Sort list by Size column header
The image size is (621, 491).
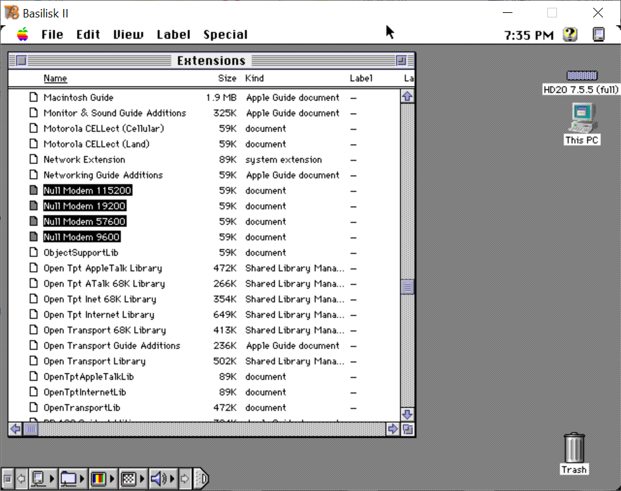click(227, 78)
